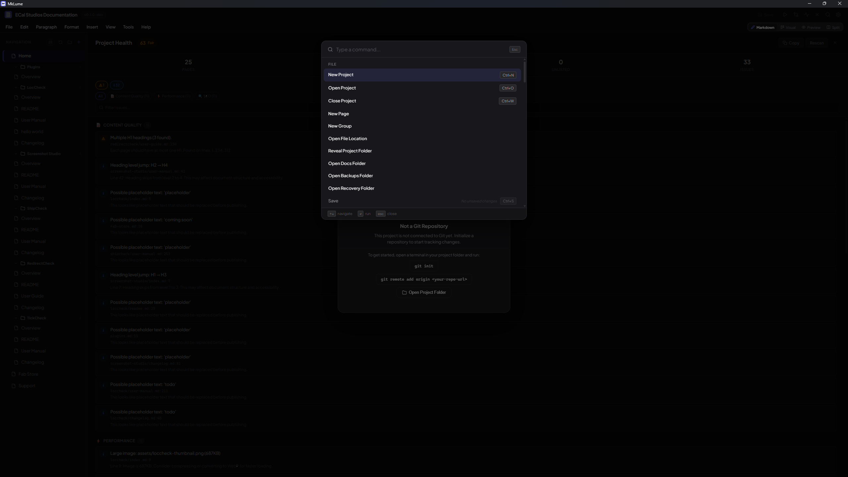Close the Project Health panel with its X
This screenshot has height=477, width=848.
835,43
